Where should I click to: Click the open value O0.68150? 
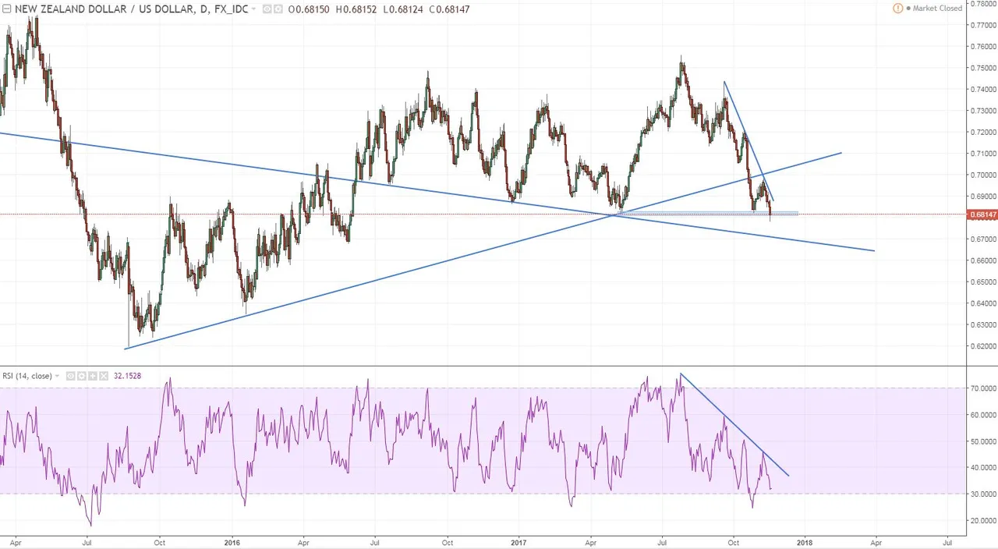(309, 9)
